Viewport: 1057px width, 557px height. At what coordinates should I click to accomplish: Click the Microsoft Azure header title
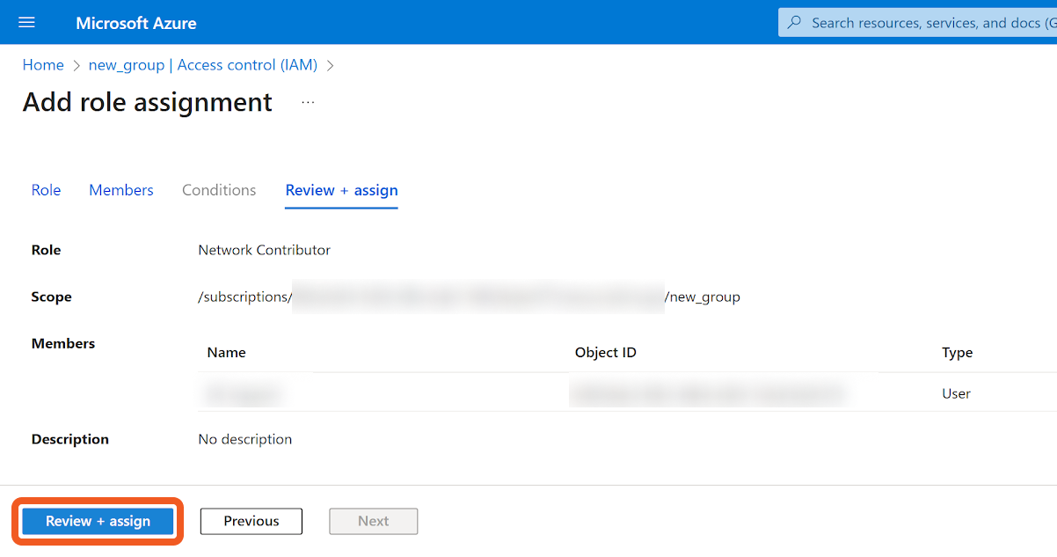136,23
